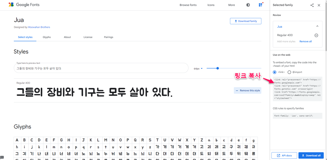The height and width of the screenshot is (160, 327).
Task: Switch to the About tab
Action: (67, 37)
